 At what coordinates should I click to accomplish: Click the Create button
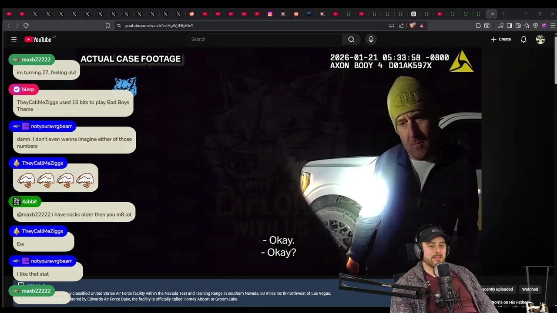(x=501, y=39)
